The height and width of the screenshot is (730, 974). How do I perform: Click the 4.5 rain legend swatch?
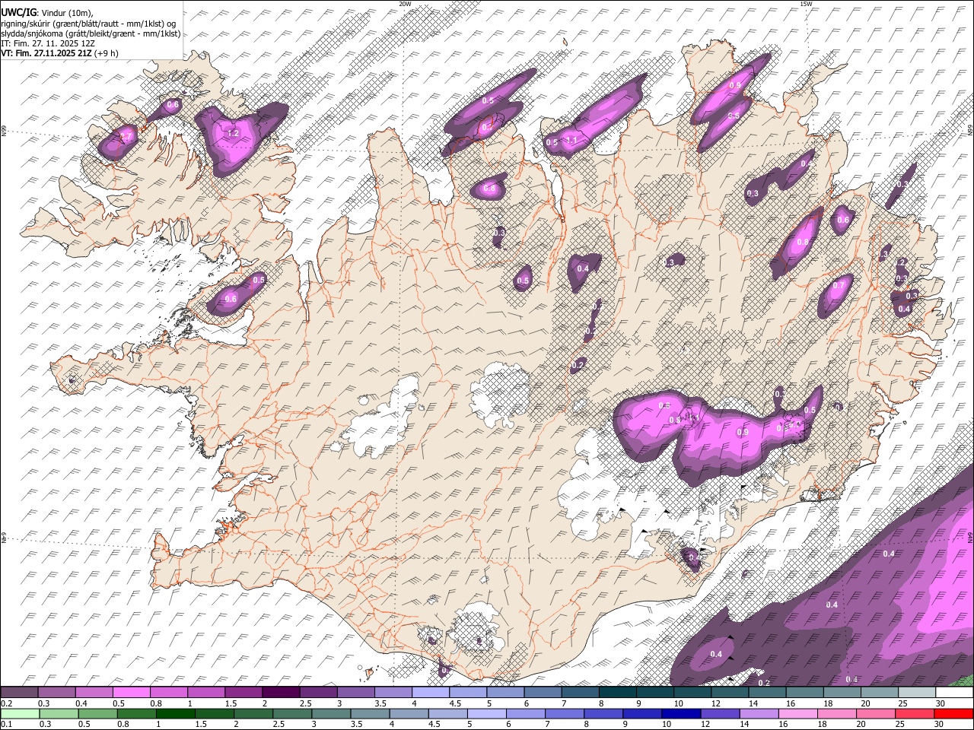click(x=447, y=713)
